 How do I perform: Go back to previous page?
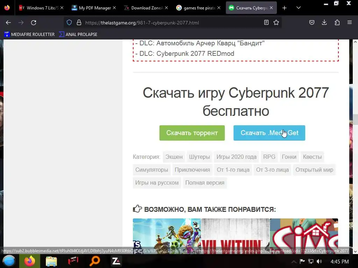[x=8, y=23]
